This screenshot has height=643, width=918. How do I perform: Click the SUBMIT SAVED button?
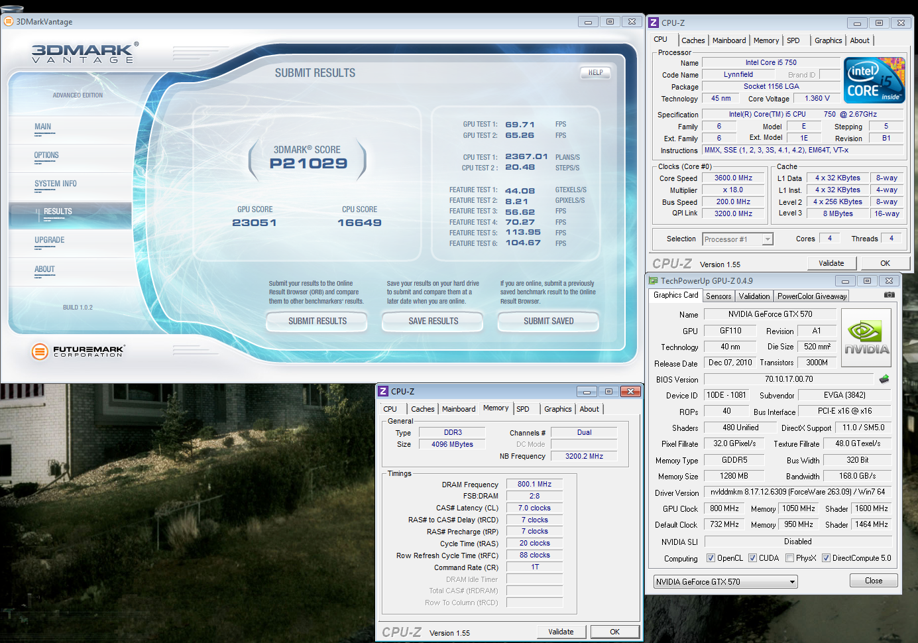point(549,321)
